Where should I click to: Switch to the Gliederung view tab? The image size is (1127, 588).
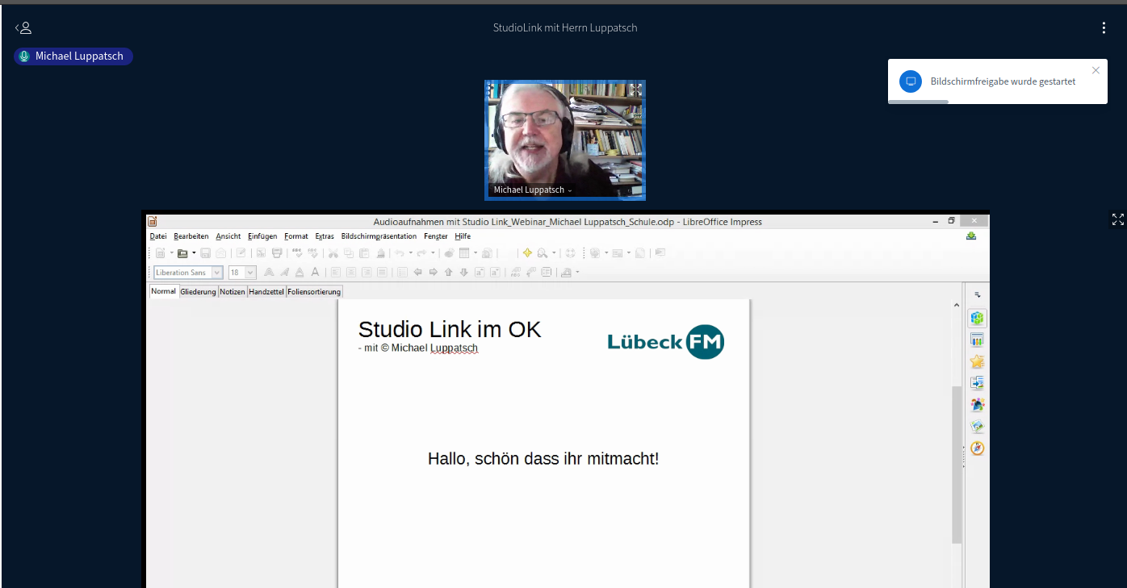click(198, 291)
